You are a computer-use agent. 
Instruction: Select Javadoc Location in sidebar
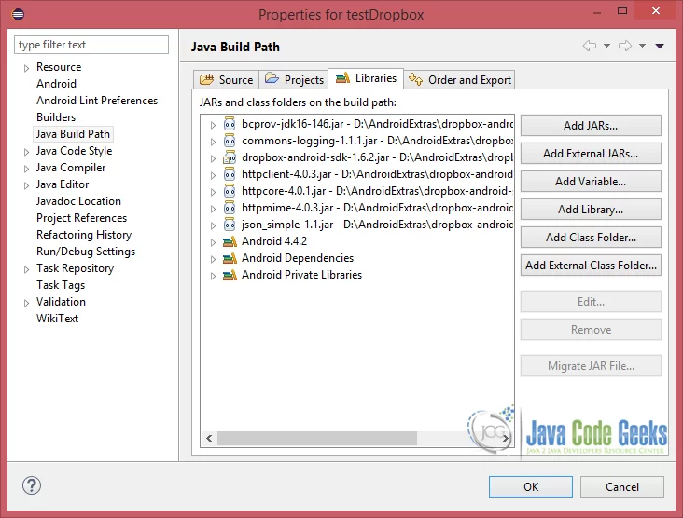[78, 201]
